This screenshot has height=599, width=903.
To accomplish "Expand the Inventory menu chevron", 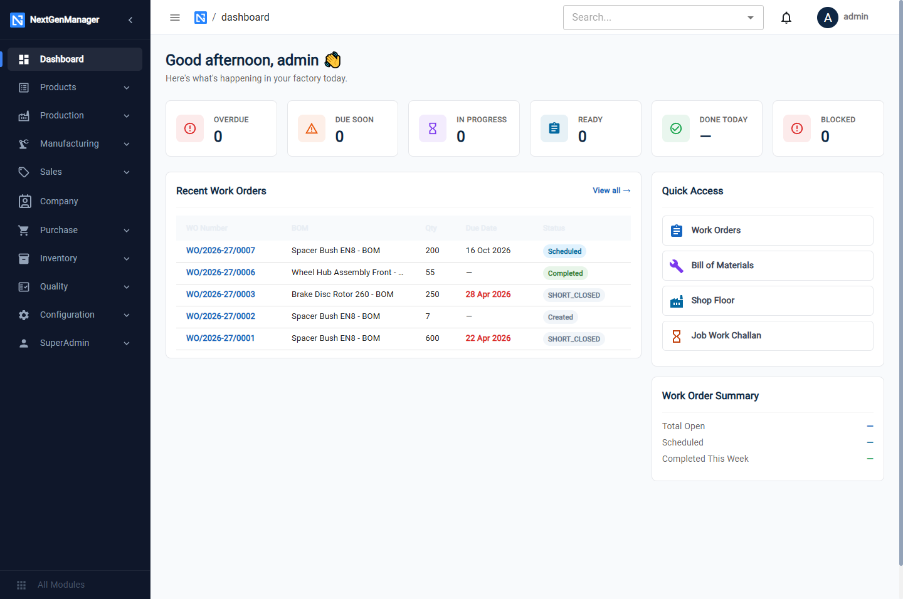I will click(127, 259).
